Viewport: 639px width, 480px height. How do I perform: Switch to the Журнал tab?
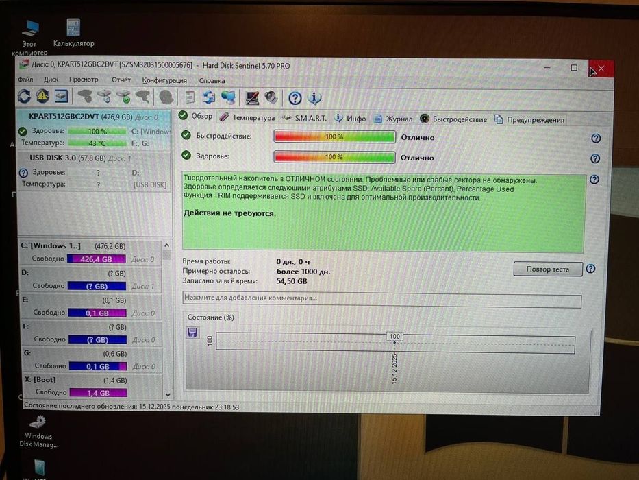coord(393,119)
